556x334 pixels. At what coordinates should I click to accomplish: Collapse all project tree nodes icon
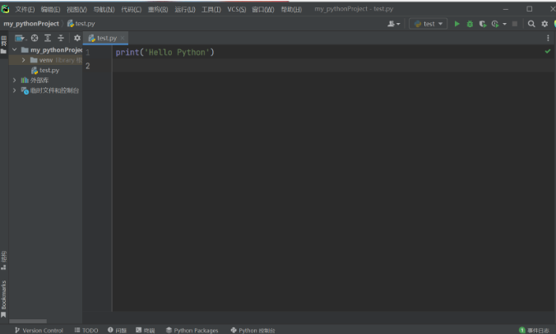(x=61, y=38)
